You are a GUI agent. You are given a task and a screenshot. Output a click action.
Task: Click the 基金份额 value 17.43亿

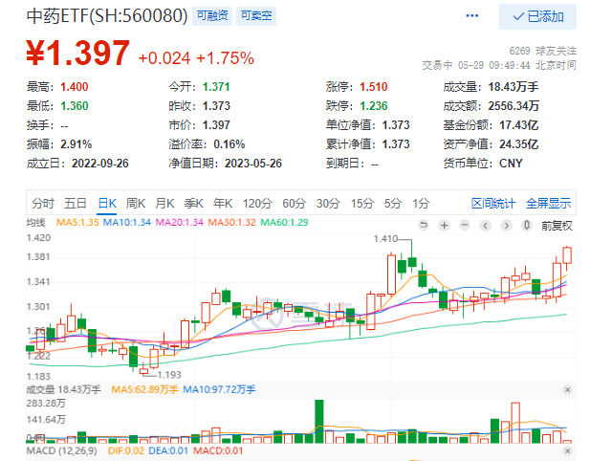(x=519, y=125)
